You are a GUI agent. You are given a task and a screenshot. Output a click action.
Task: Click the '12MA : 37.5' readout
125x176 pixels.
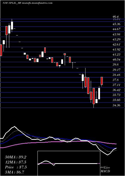tap(16, 162)
